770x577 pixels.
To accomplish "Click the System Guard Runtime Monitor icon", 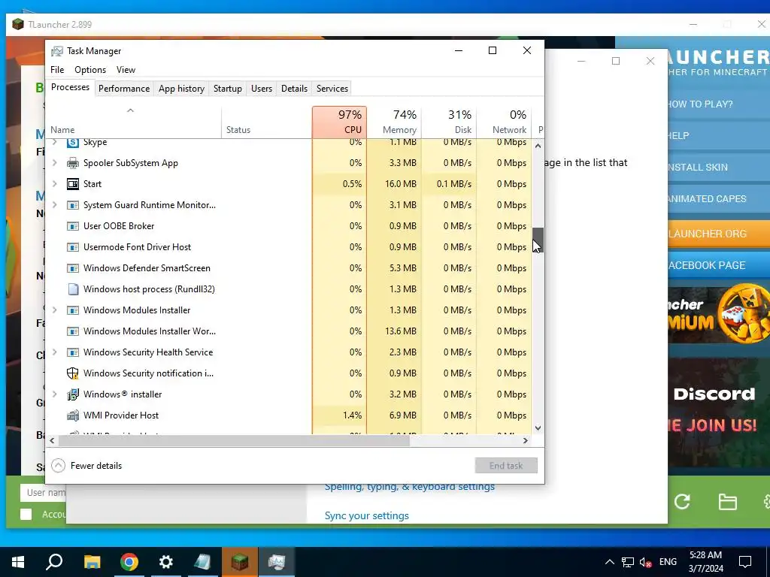I will 73,205.
